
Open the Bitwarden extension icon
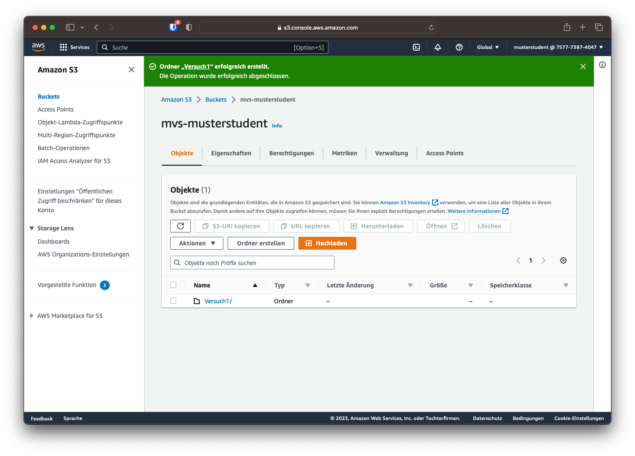tap(173, 27)
